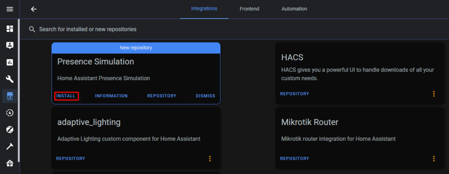Focus the repository search field
Screen dimensions: 449x174
click(x=235, y=29)
